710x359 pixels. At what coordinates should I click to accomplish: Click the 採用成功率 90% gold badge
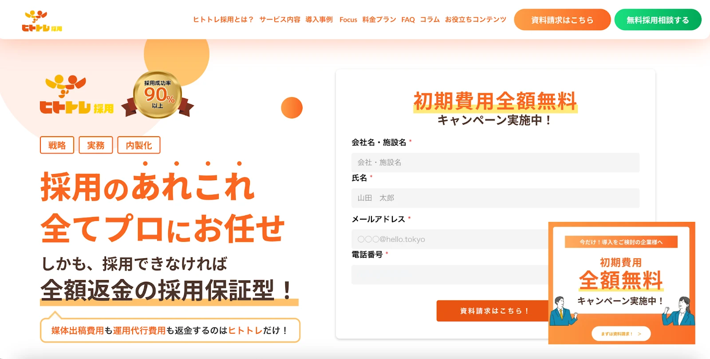(x=158, y=95)
